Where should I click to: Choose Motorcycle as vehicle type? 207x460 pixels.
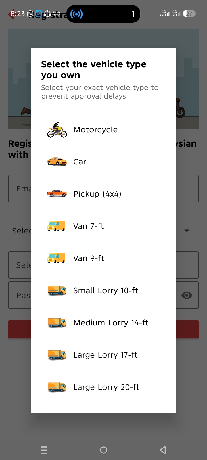[x=95, y=130]
